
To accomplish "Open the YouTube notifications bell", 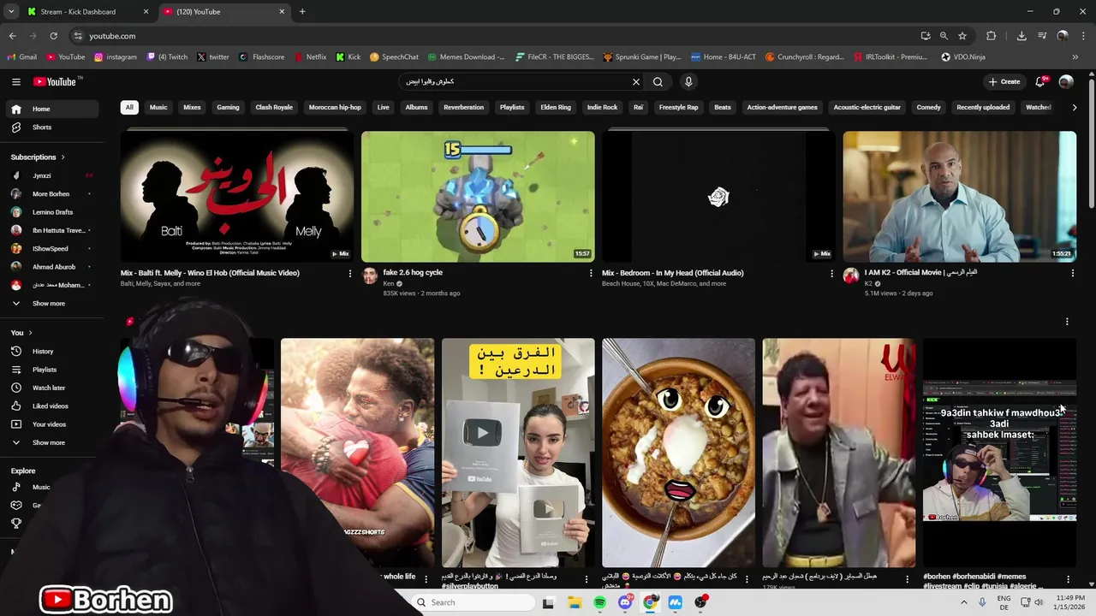I will click(x=1040, y=82).
